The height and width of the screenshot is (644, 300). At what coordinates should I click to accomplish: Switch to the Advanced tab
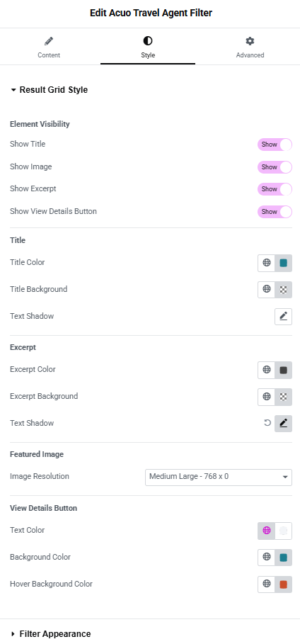pyautogui.click(x=250, y=47)
